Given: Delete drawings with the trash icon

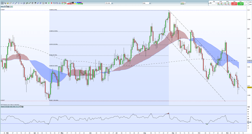Looking at the screenshot, I should tap(32, 3).
